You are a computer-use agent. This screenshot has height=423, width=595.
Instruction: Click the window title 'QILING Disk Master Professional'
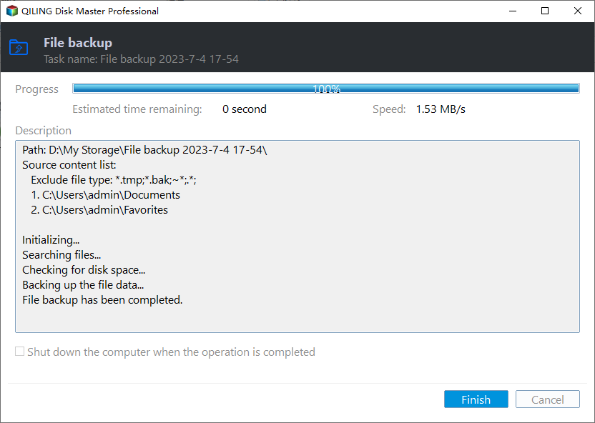point(90,11)
